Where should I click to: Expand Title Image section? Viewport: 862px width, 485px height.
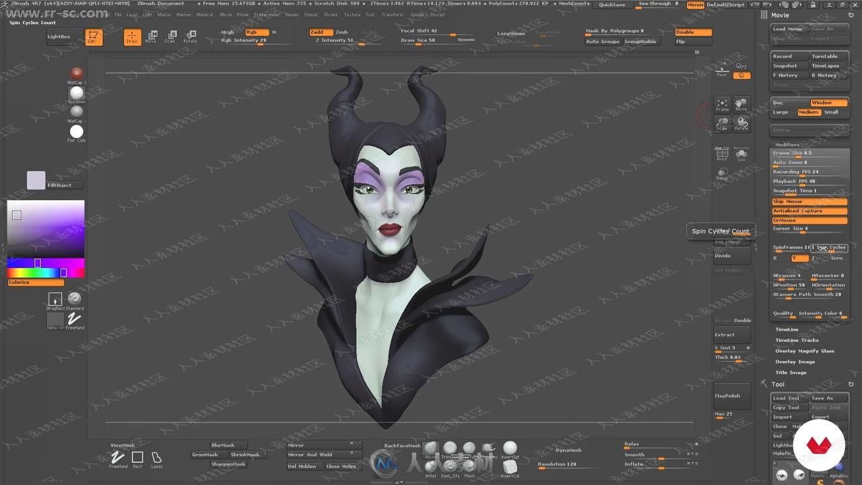791,373
